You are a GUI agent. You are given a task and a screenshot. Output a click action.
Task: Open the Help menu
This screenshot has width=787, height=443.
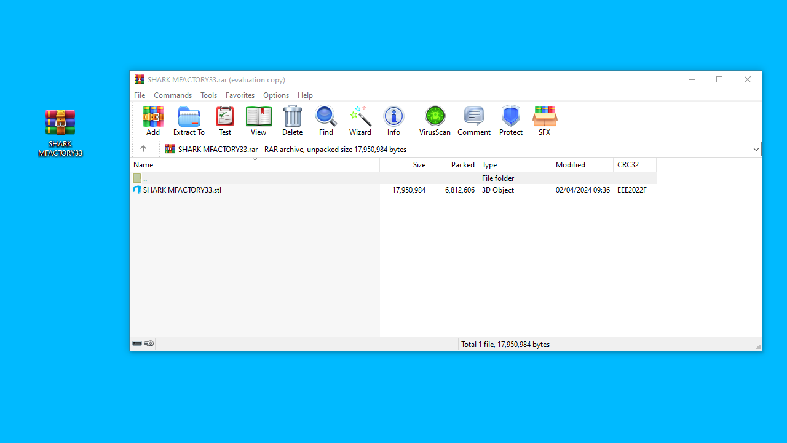pyautogui.click(x=305, y=95)
